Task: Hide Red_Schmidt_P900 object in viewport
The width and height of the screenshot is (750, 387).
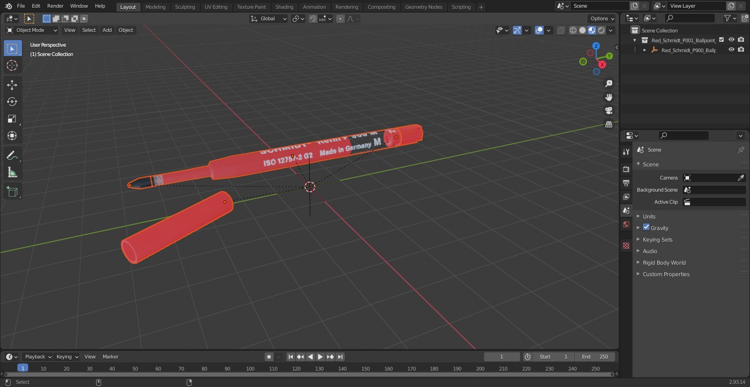Action: coord(731,49)
